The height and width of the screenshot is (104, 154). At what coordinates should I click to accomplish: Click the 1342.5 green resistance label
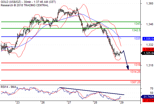(136, 30)
